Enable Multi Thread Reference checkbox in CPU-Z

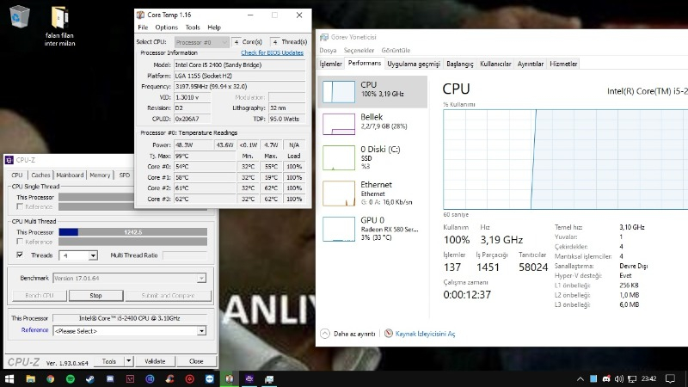[20, 242]
